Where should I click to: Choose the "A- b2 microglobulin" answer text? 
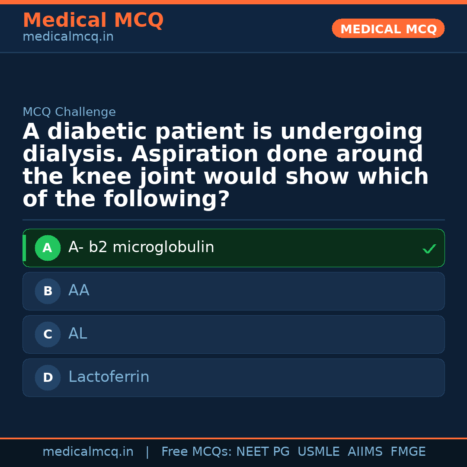[x=141, y=247]
